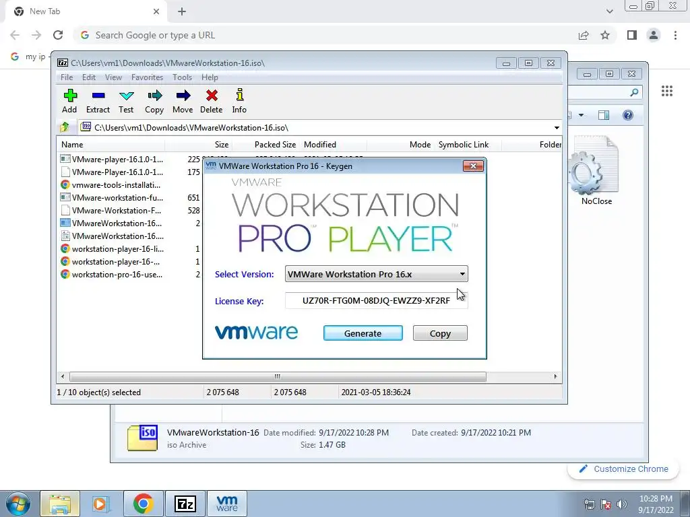Viewport: 690px width, 517px height.
Task: Click the Chrome address bar
Action: pyautogui.click(x=325, y=35)
